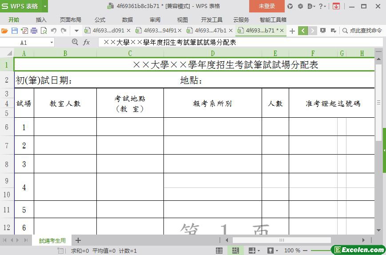Open the tab list dropdown icon

click(334, 31)
